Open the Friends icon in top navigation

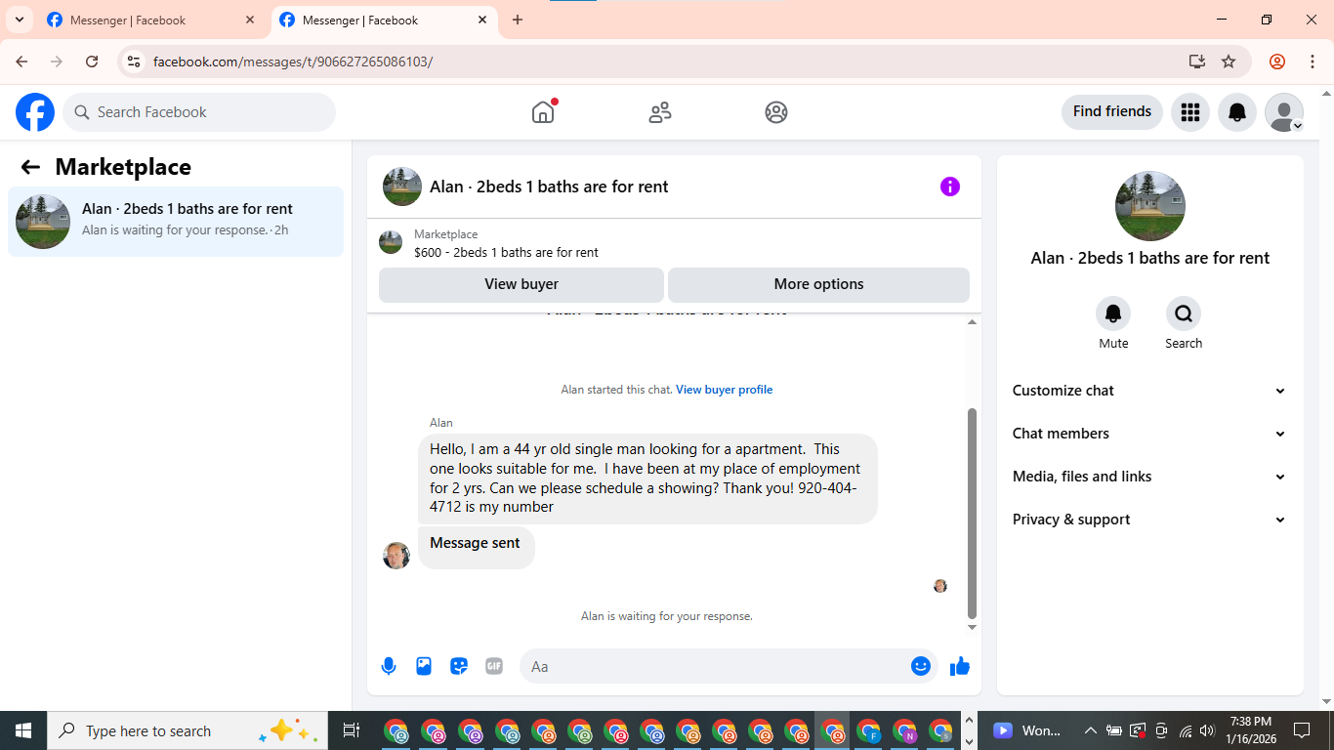pos(660,112)
